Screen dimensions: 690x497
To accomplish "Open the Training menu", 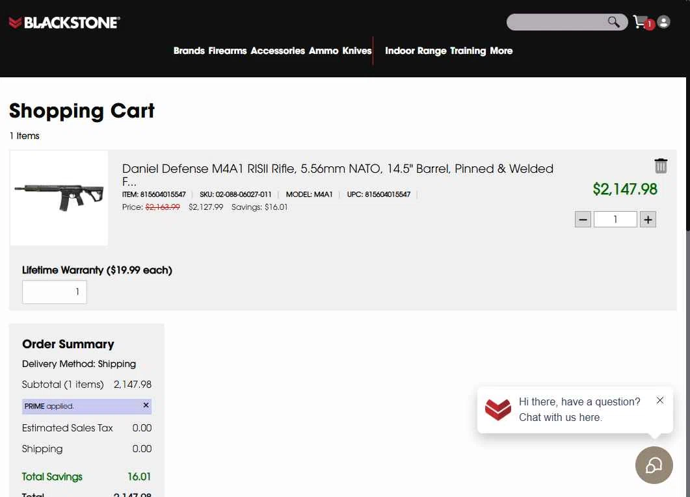I will pyautogui.click(x=468, y=51).
